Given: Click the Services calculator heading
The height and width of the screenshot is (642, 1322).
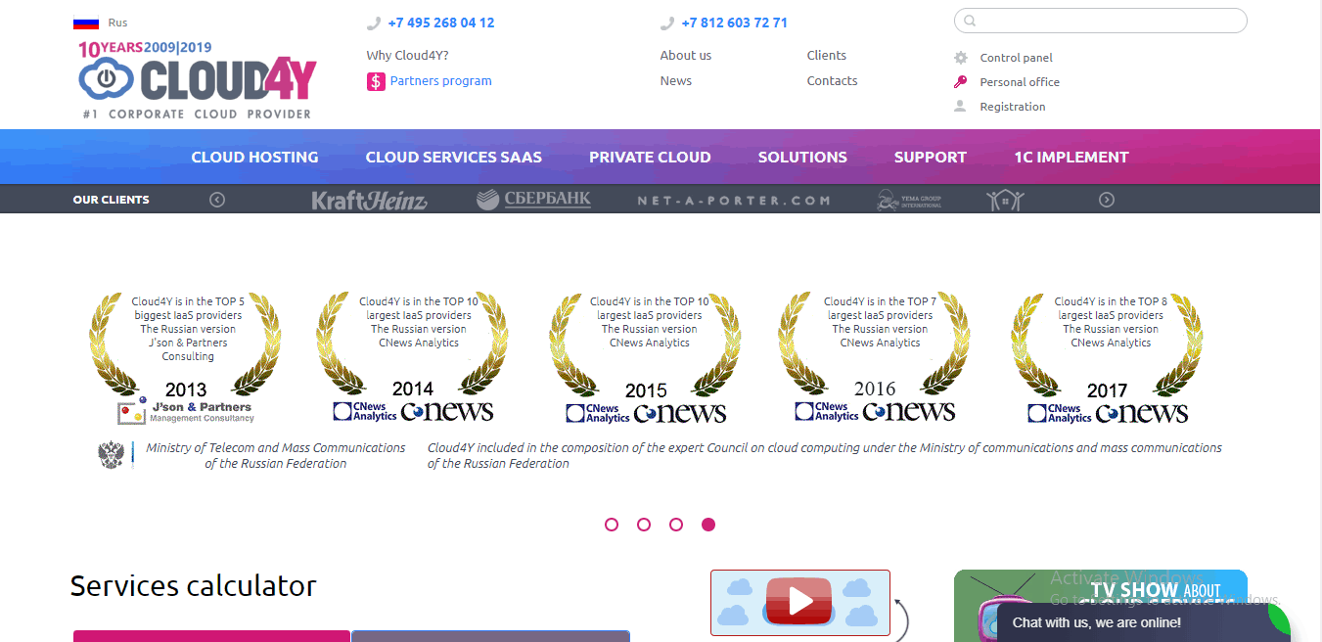Looking at the screenshot, I should coord(194,586).
